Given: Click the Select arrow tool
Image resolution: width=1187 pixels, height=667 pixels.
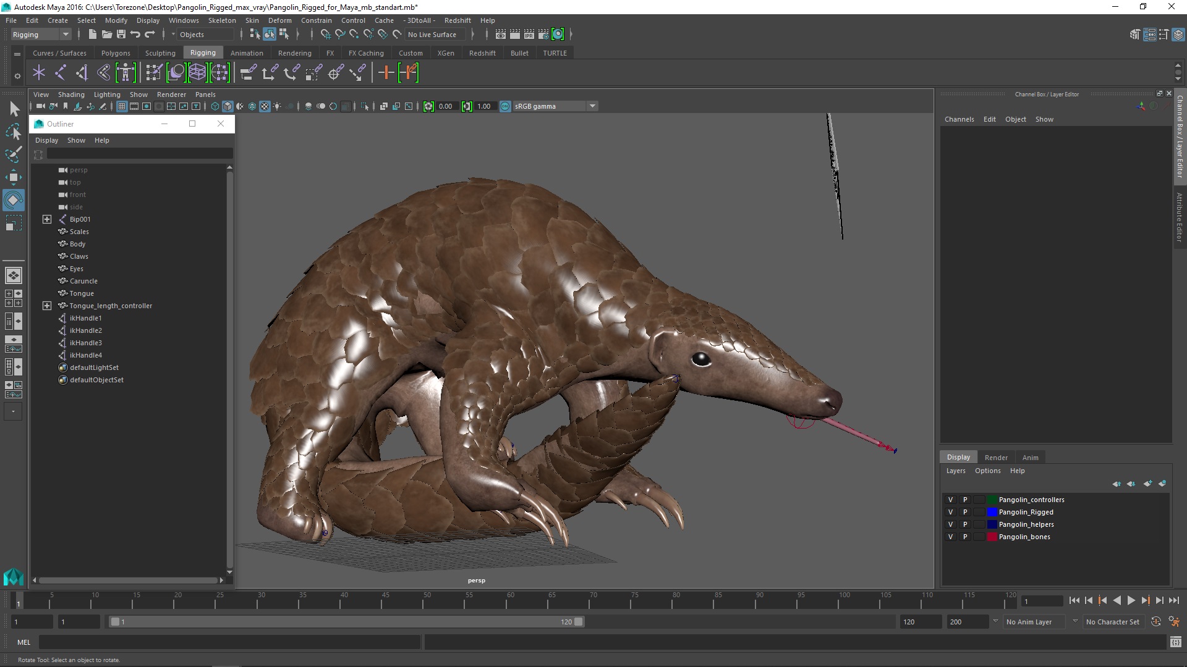Looking at the screenshot, I should [14, 109].
